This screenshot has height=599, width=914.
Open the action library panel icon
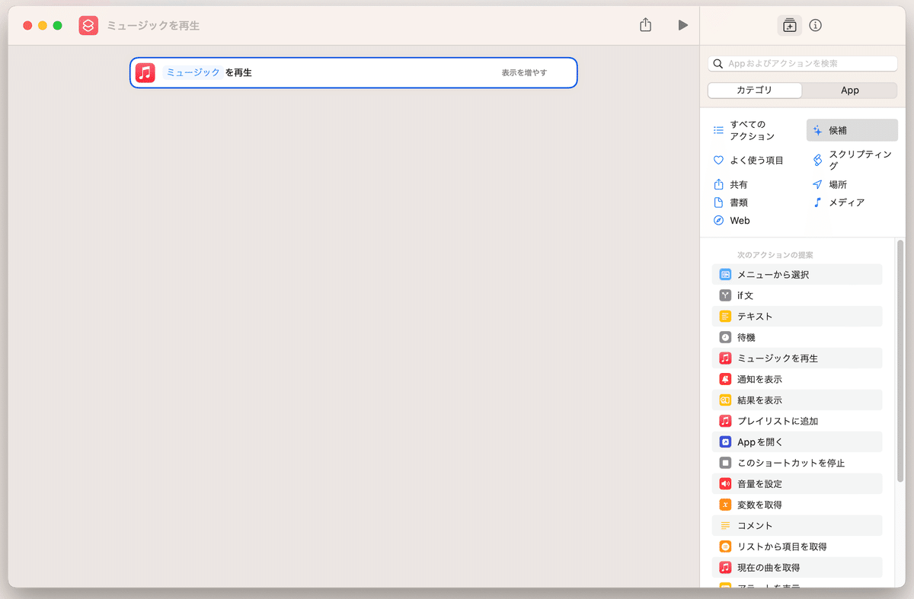(789, 25)
